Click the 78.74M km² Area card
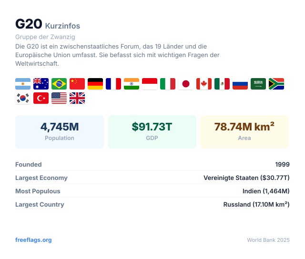The height and width of the screenshot is (259, 305). [244, 132]
